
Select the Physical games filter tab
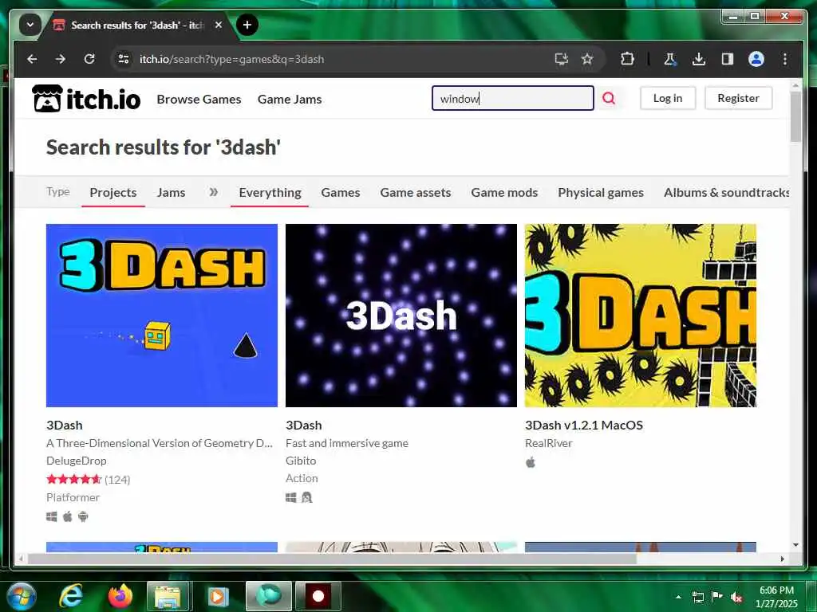coord(601,193)
